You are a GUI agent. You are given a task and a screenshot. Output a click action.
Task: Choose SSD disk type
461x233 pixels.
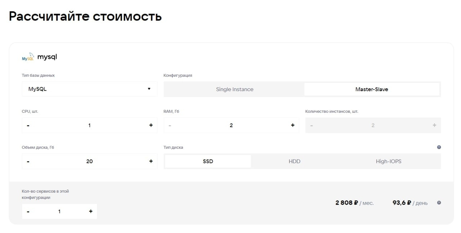208,161
